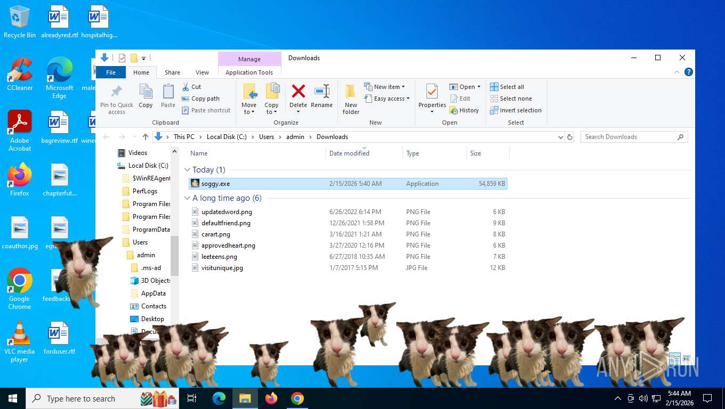Click the Type here to search box
Viewport: 725px width, 409px height.
pos(103,398)
